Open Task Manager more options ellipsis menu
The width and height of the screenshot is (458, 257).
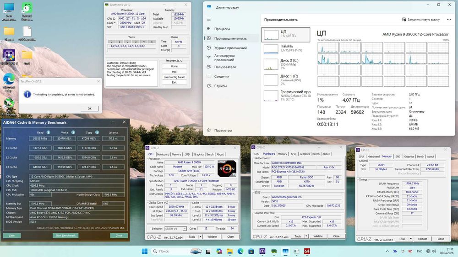click(x=449, y=20)
